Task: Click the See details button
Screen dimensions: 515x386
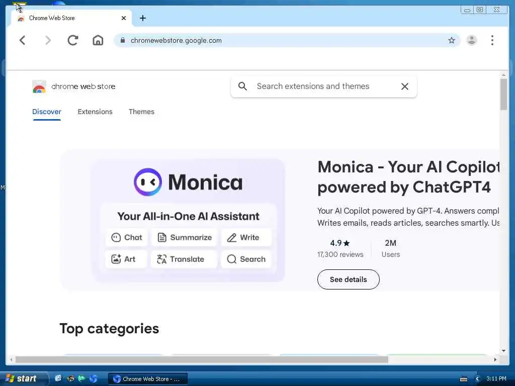Action: pos(348,279)
